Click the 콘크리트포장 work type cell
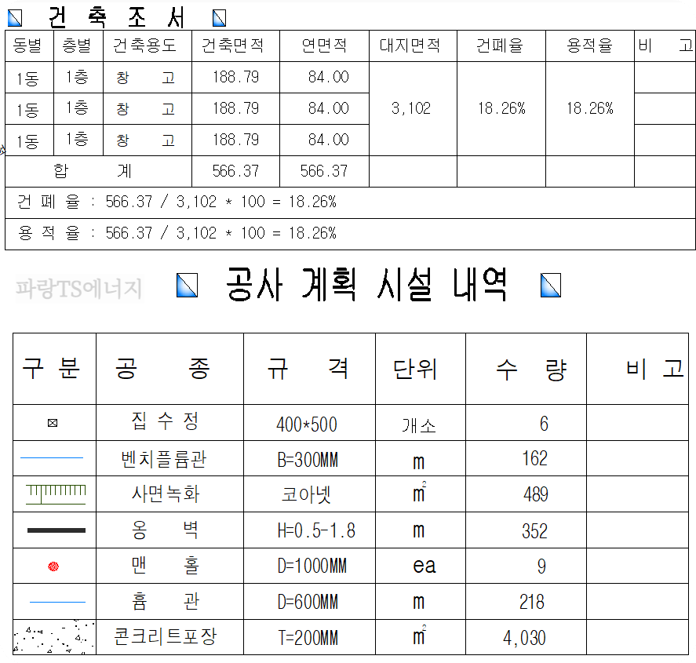The width and height of the screenshot is (696, 663). pyautogui.click(x=166, y=637)
